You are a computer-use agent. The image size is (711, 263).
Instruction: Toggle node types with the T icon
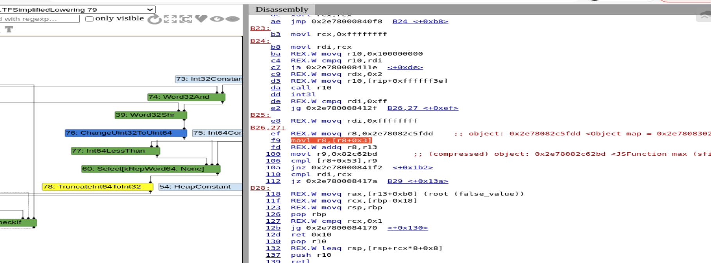[x=9, y=29]
